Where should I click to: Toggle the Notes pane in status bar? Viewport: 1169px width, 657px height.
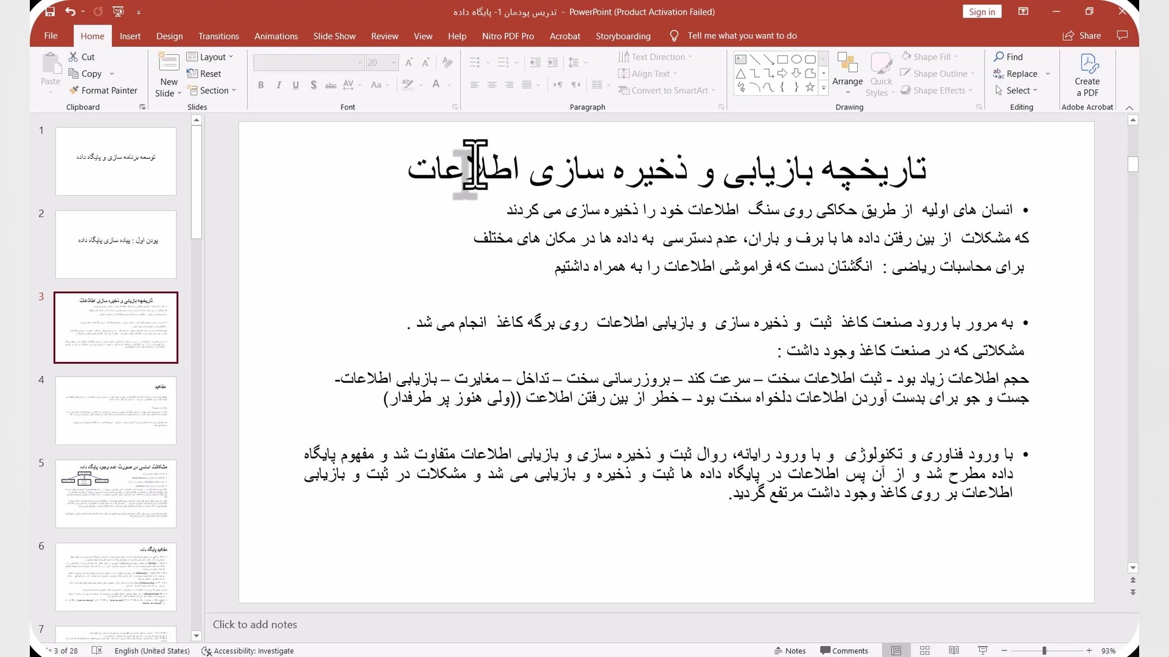click(790, 650)
